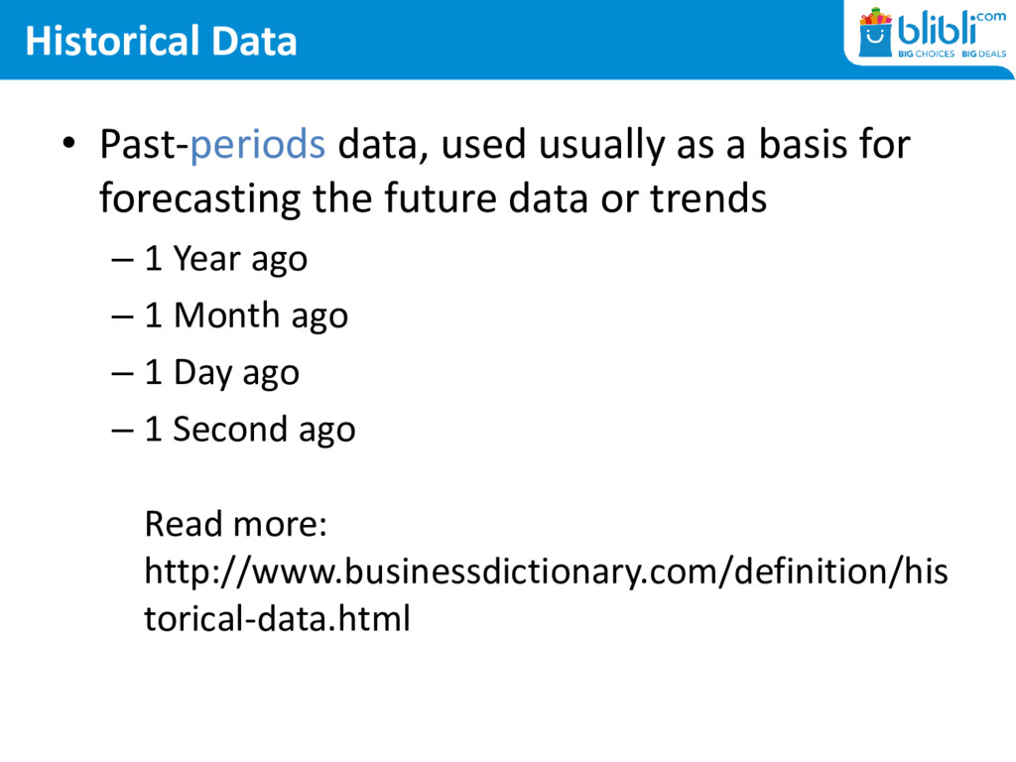Image resolution: width=1016 pixels, height=762 pixels.
Task: Open the businessdictionary.com URL first line
Action: [546, 572]
